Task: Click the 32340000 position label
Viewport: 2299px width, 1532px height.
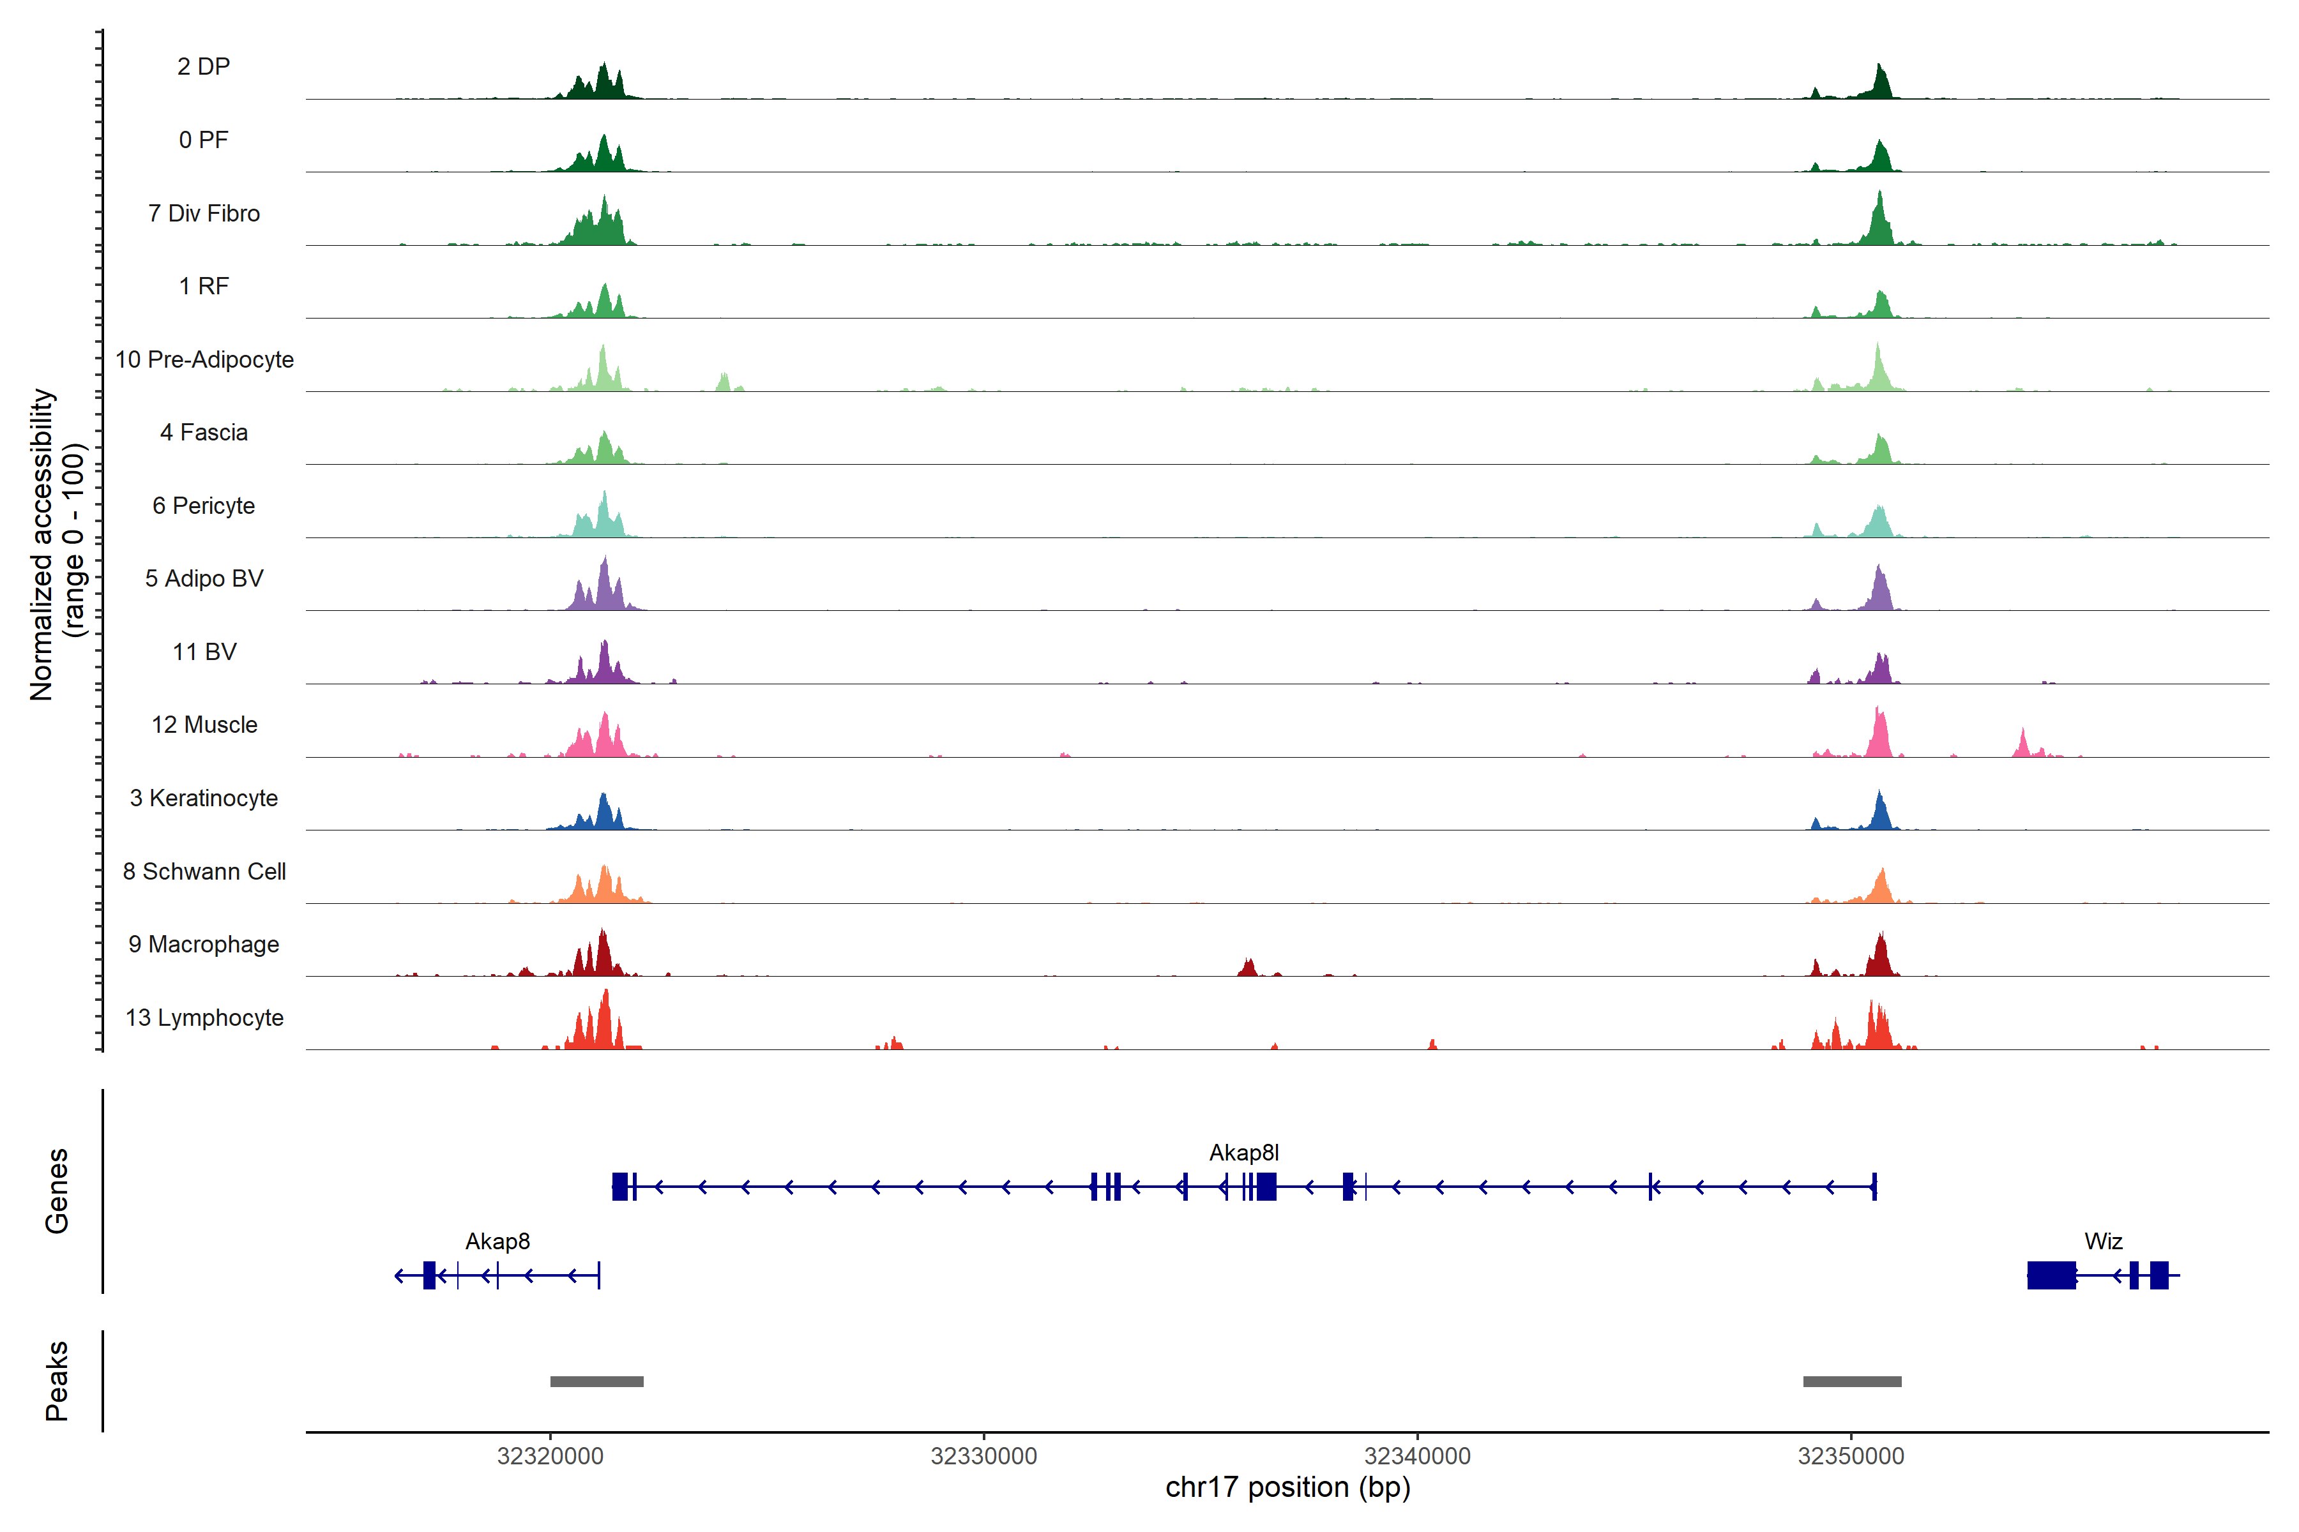Action: (x=1417, y=1456)
